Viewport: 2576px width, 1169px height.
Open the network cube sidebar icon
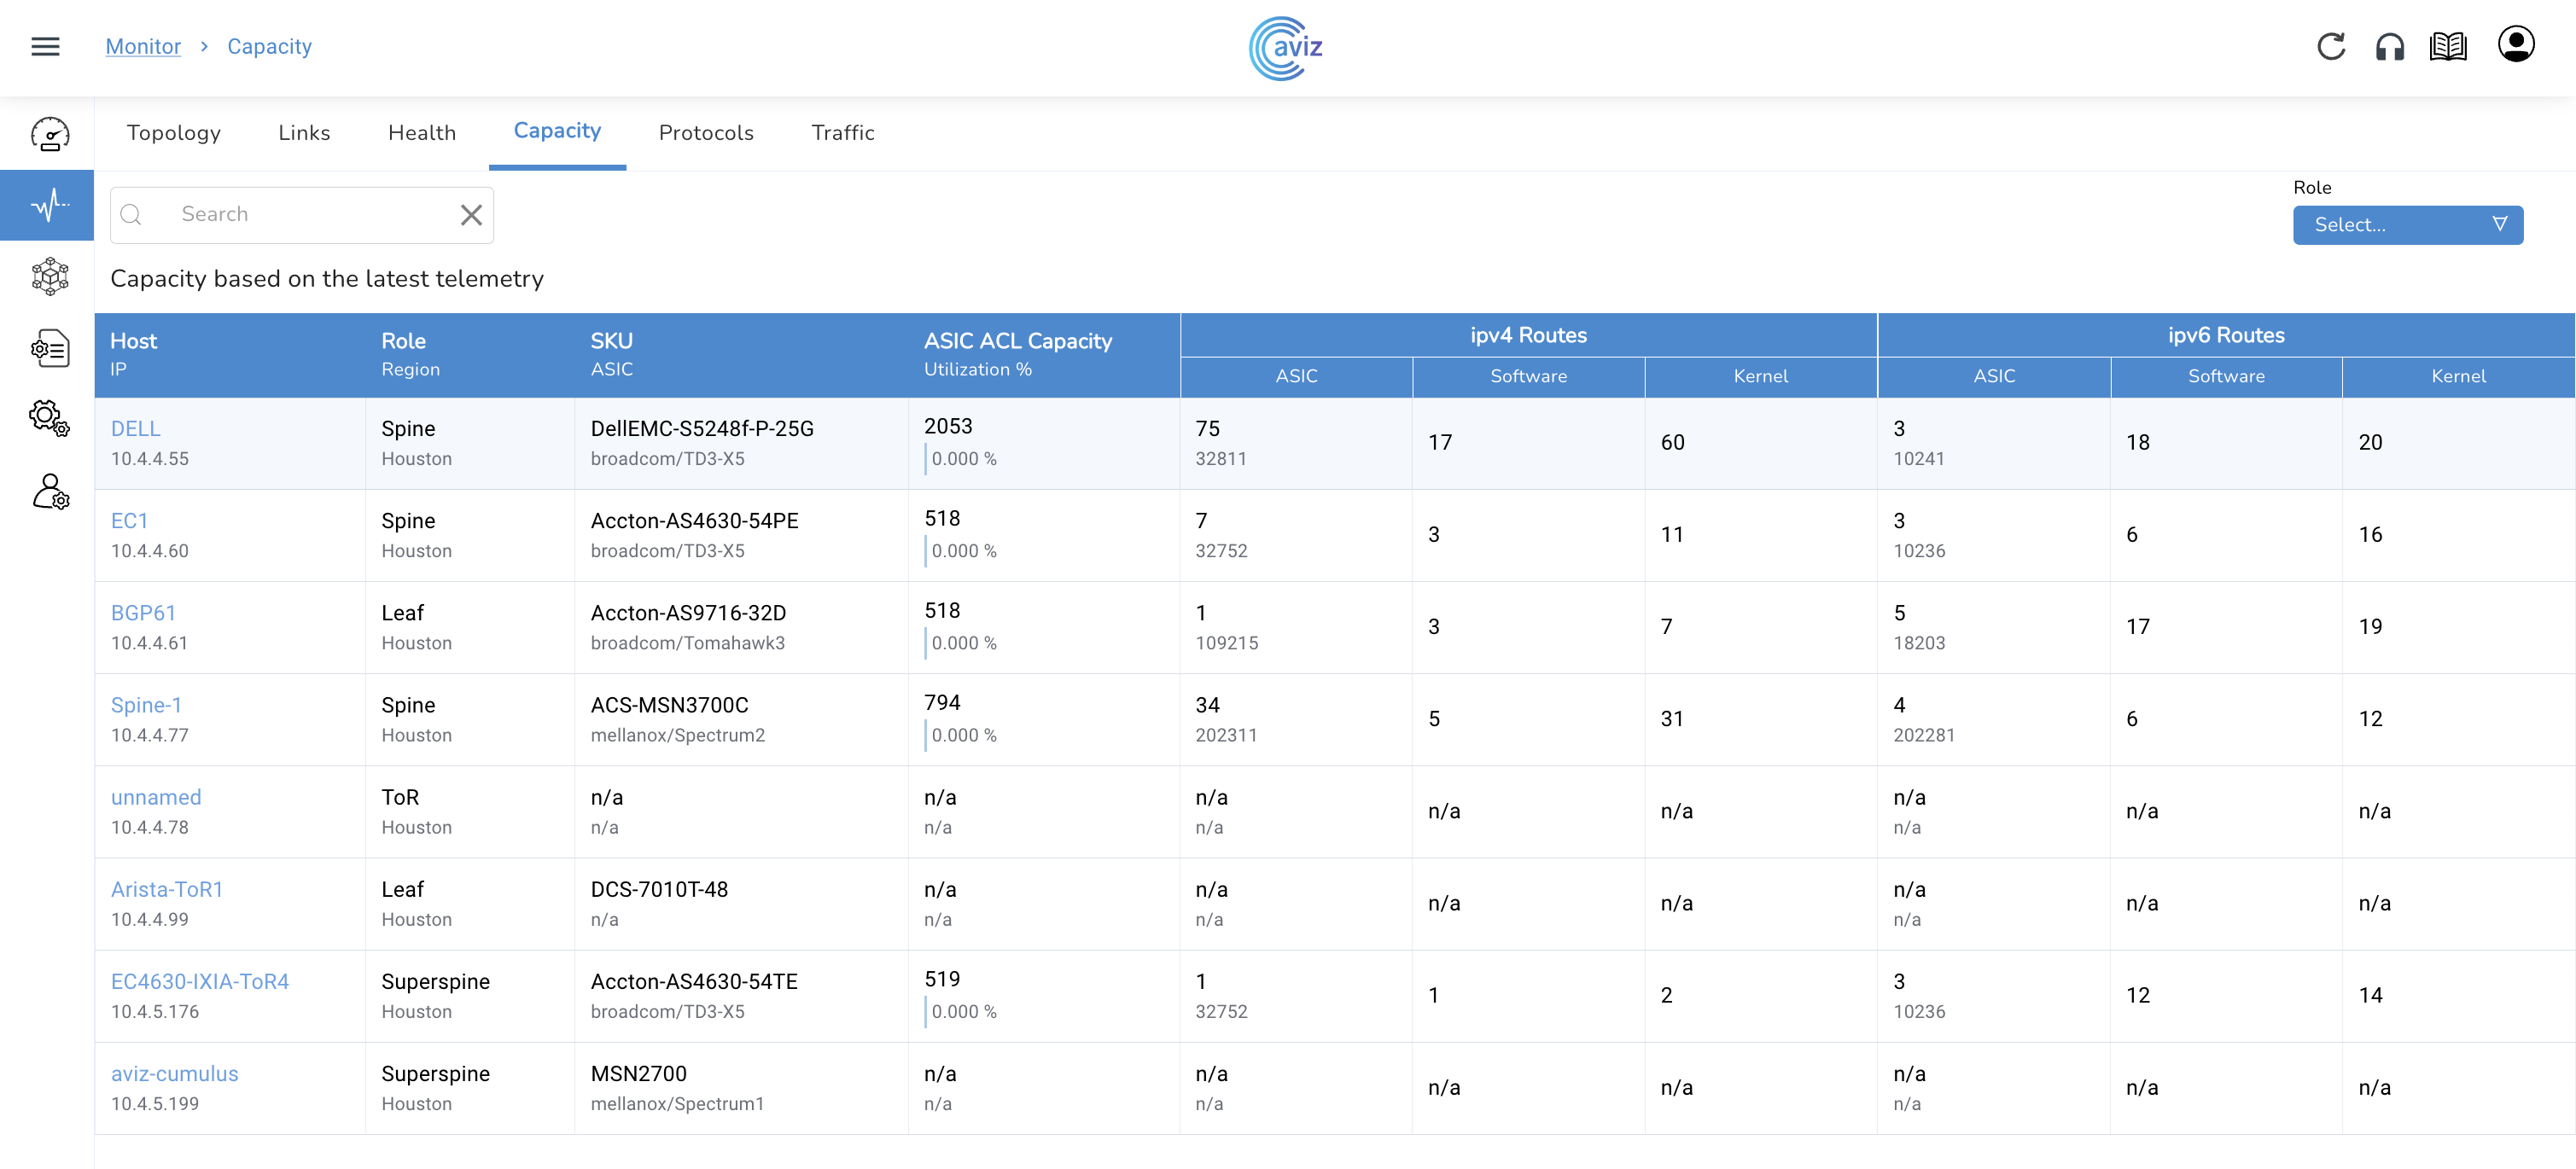click(x=49, y=276)
